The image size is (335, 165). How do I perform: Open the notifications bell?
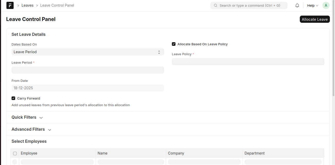click(x=297, y=5)
